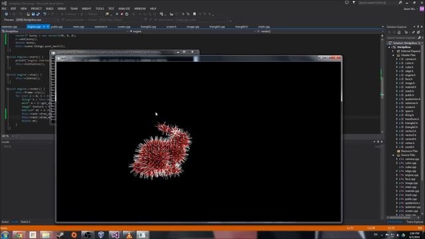The height and width of the screenshot is (239, 425).
Task: Open VLC from the taskbar
Action: coord(129,235)
